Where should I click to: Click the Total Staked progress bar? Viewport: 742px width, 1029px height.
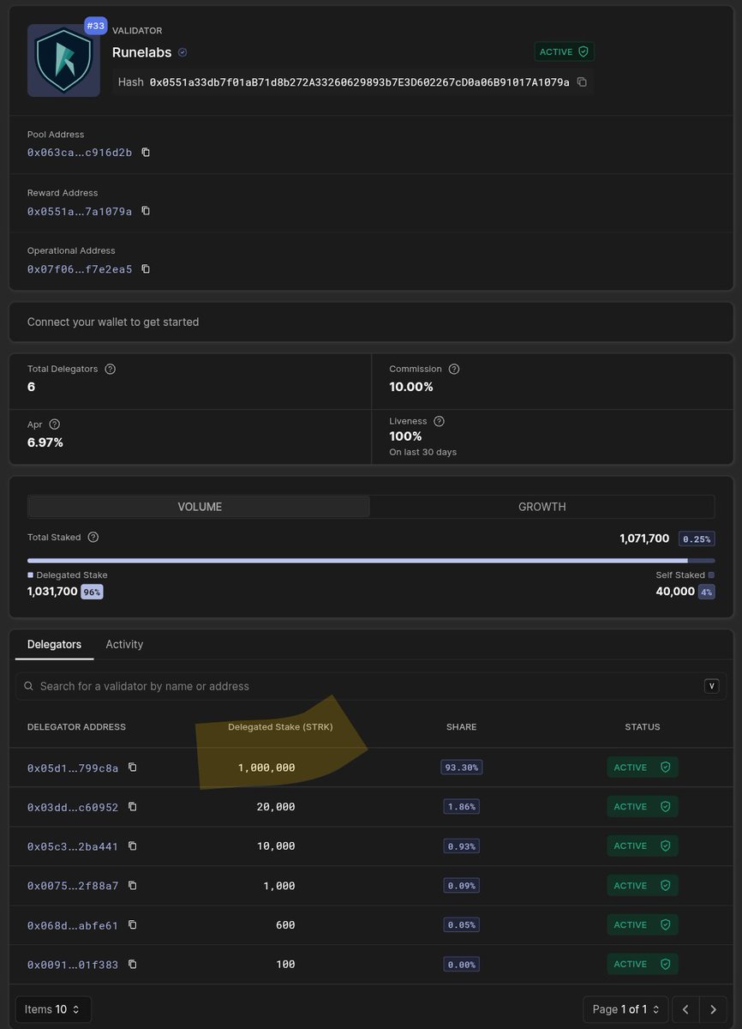[x=371, y=561]
